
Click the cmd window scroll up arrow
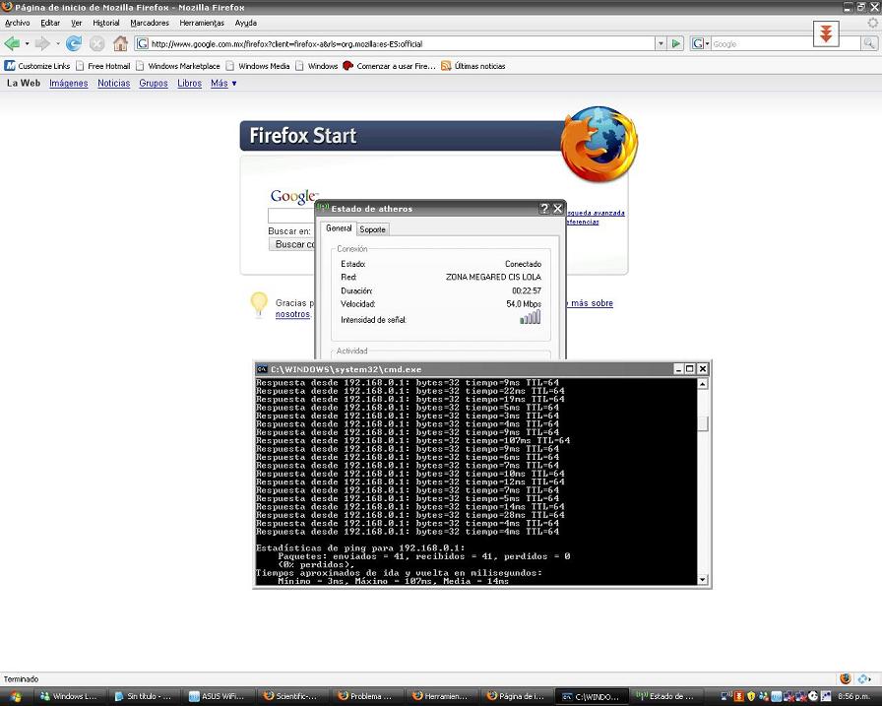click(703, 384)
